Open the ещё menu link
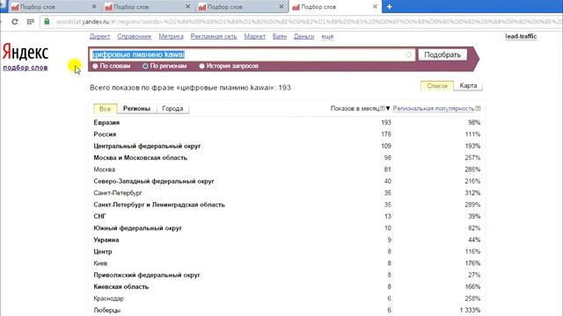This screenshot has width=563, height=316. tap(327, 37)
